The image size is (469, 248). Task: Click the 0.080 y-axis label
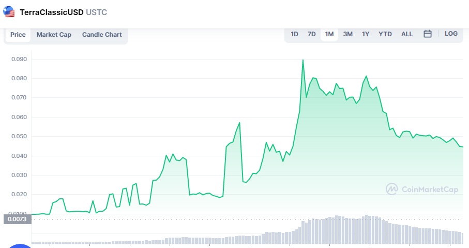[19, 78]
